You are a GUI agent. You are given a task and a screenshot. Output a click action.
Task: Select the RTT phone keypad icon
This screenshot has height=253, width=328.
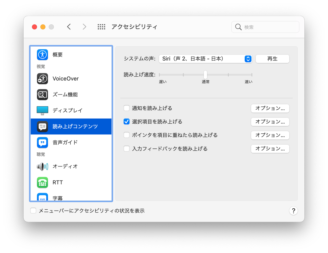click(42, 182)
